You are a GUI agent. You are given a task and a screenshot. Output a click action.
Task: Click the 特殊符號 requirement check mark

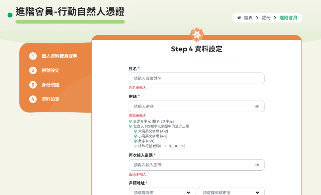coord(136,146)
